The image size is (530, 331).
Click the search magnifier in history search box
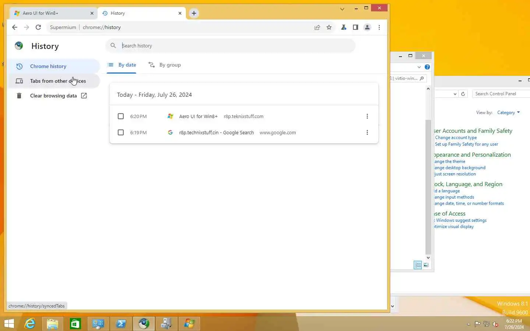(x=113, y=46)
